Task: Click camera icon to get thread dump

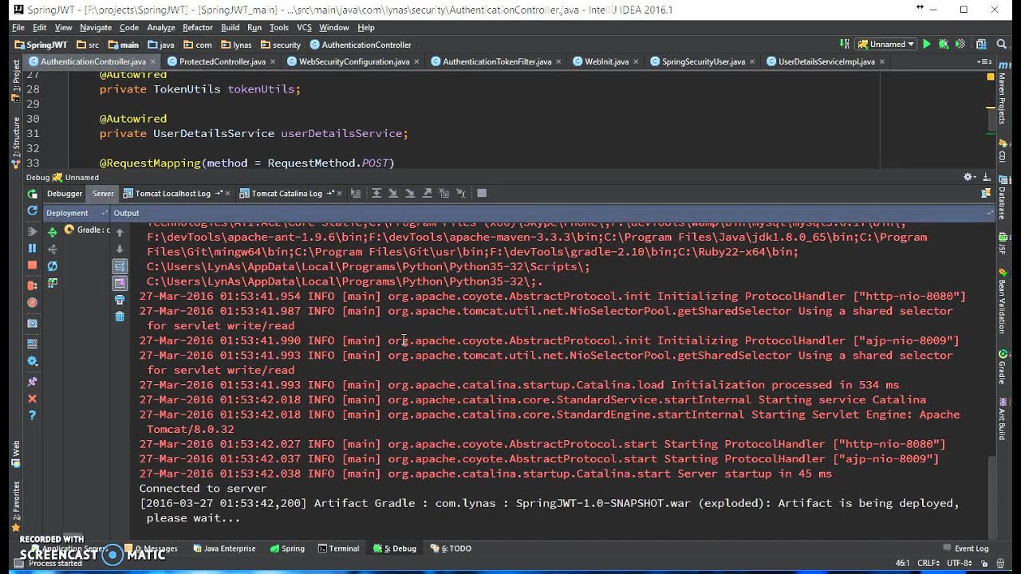Action: pyautogui.click(x=32, y=324)
